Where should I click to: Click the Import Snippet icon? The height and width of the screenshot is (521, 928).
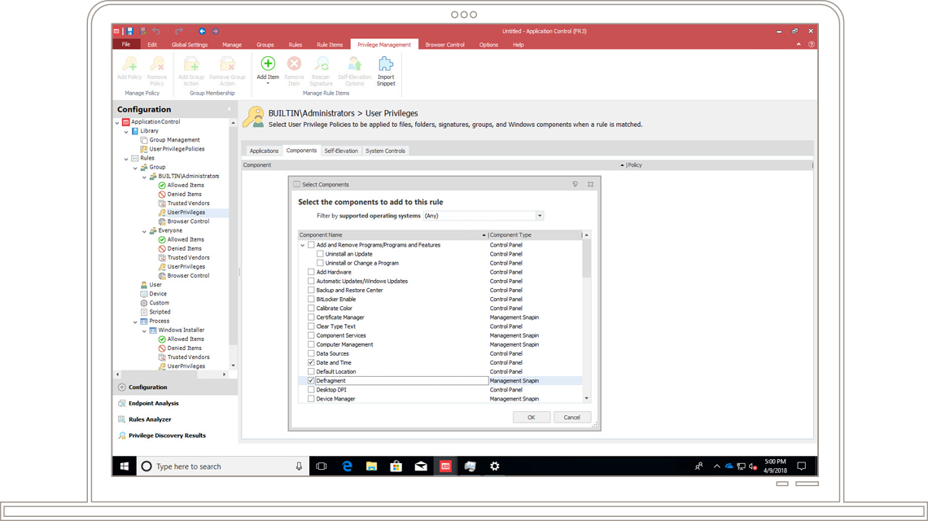click(x=386, y=64)
